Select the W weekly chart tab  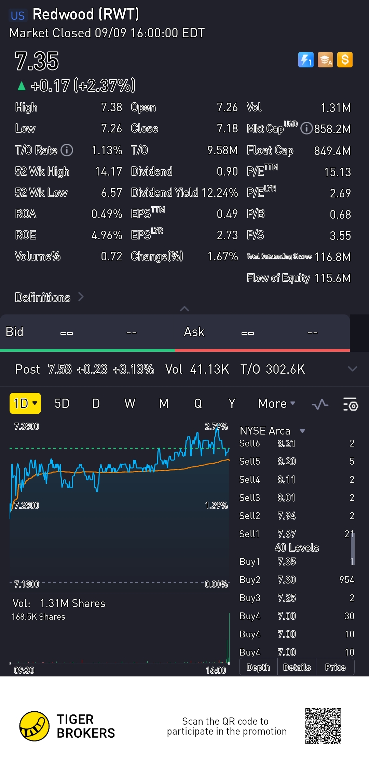point(130,404)
